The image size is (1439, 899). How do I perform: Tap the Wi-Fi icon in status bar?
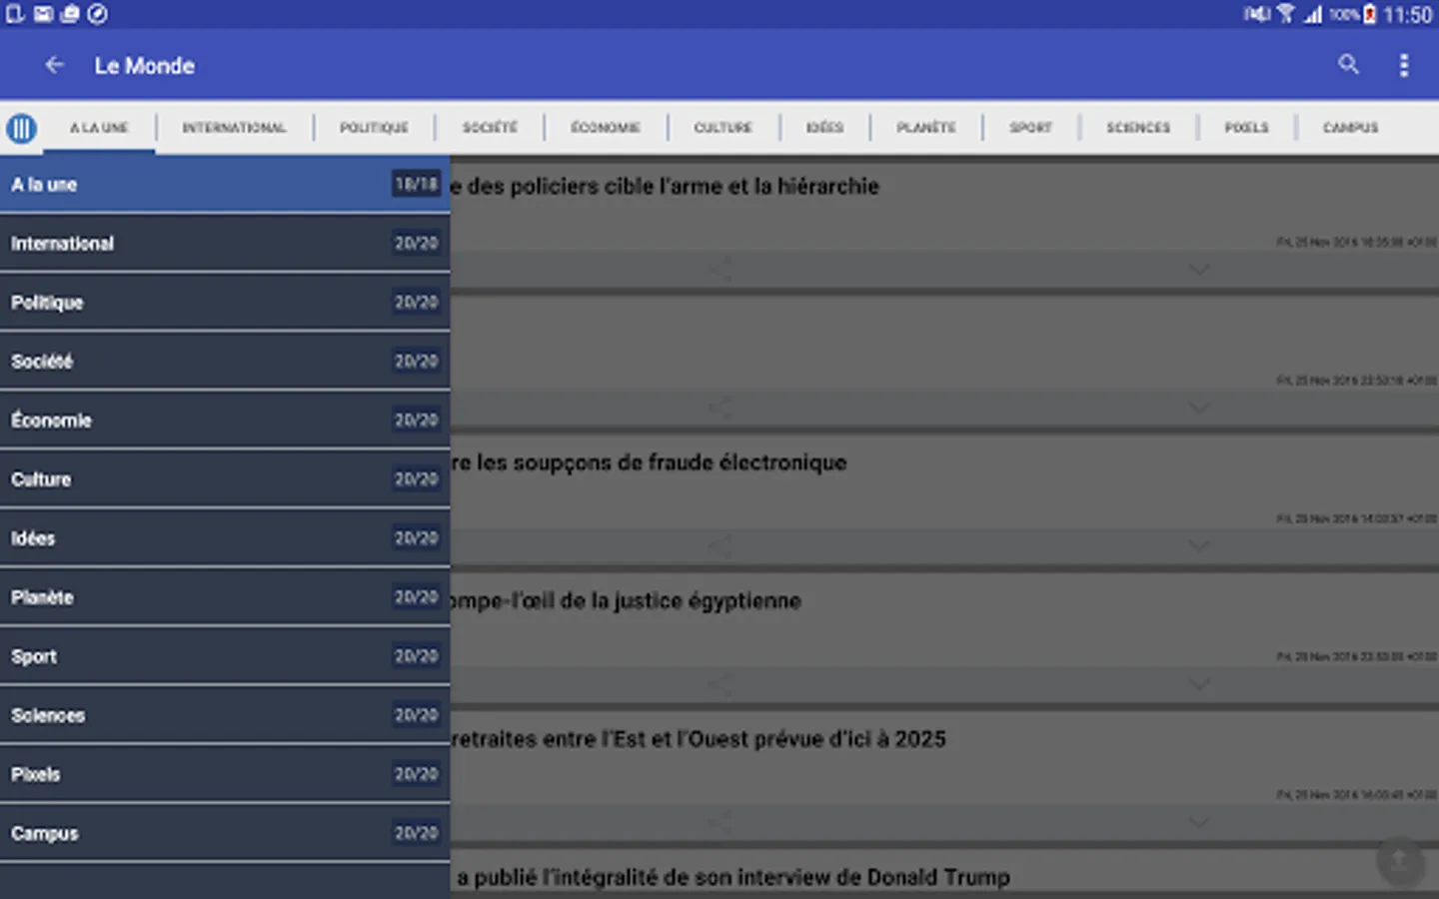(x=1286, y=14)
